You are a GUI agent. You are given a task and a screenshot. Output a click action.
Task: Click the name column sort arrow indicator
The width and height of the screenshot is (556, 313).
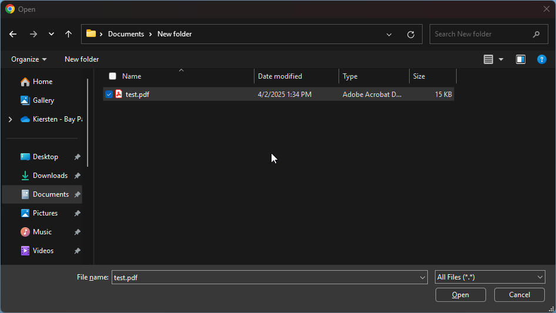point(181,70)
